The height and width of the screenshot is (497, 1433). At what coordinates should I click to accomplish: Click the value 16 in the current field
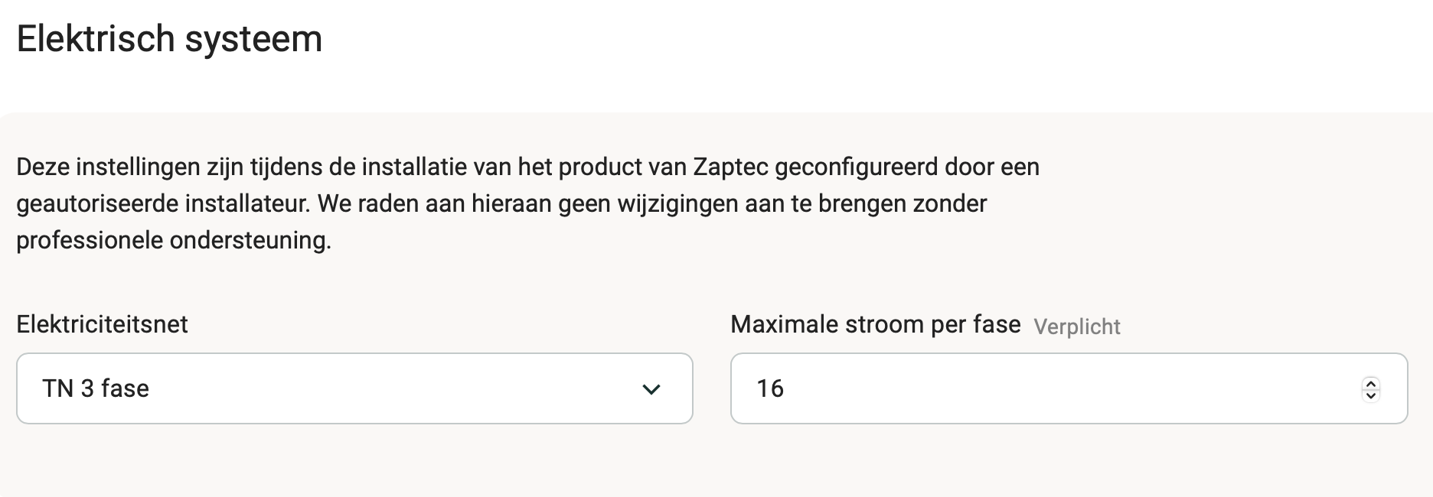point(770,388)
